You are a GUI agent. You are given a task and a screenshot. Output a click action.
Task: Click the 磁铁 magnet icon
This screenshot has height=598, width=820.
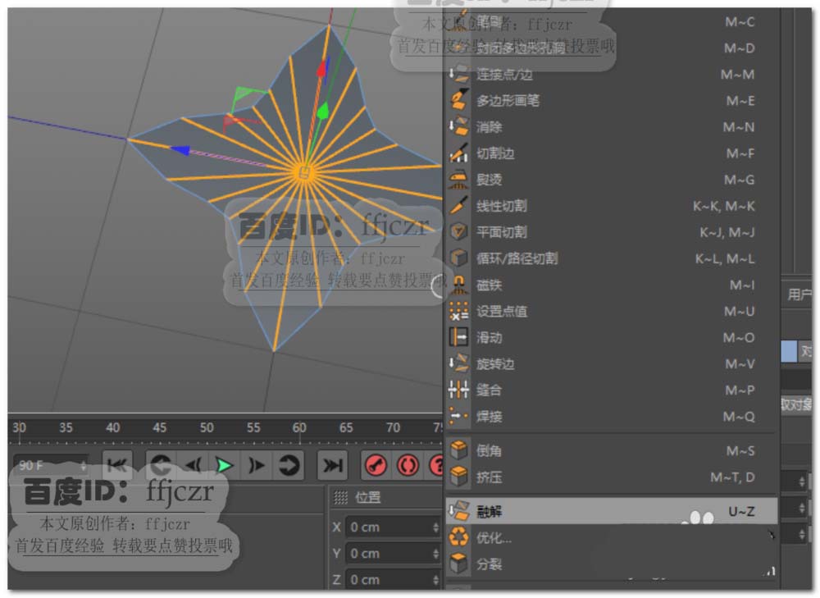(x=458, y=285)
